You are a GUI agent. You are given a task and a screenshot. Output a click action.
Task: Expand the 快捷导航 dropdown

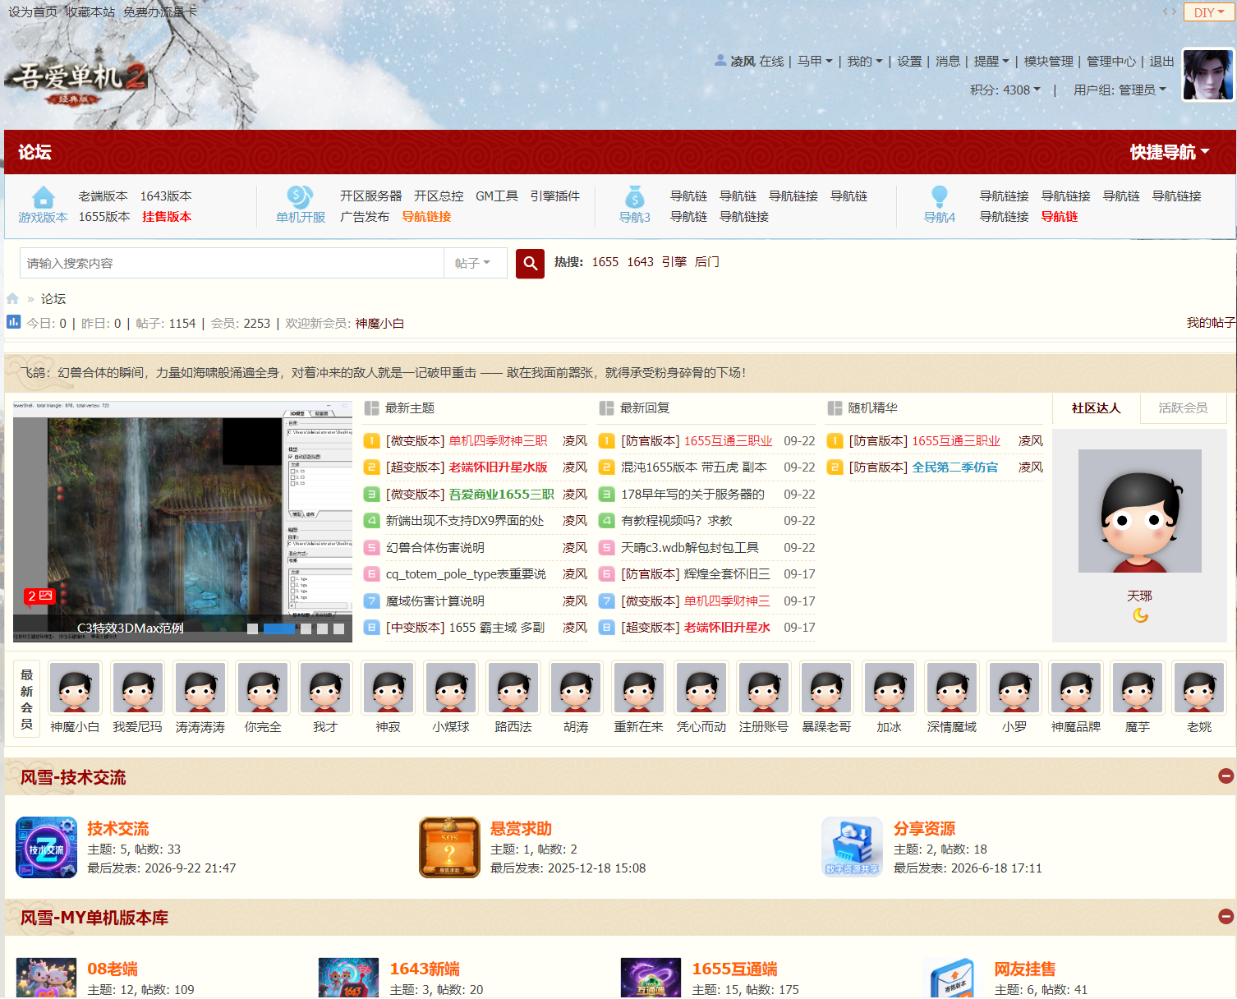[x=1169, y=152]
